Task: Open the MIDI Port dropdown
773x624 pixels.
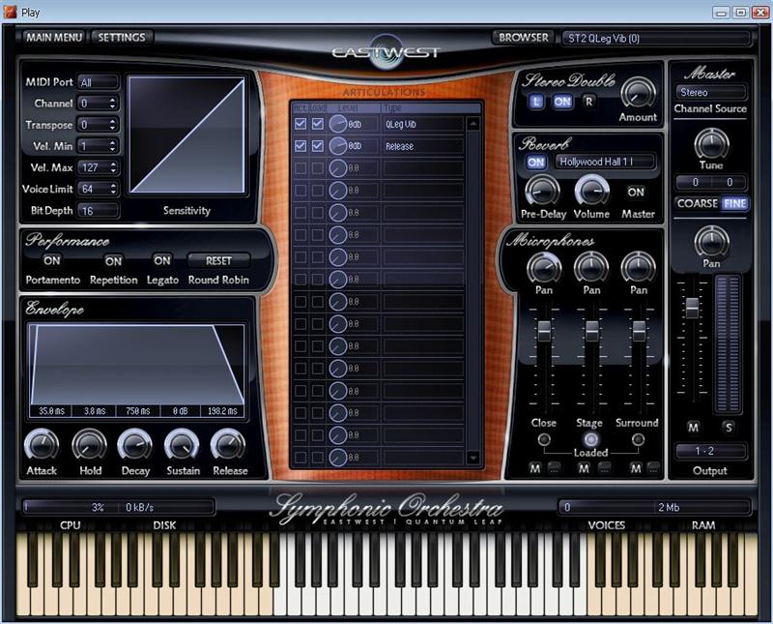Action: (99, 82)
